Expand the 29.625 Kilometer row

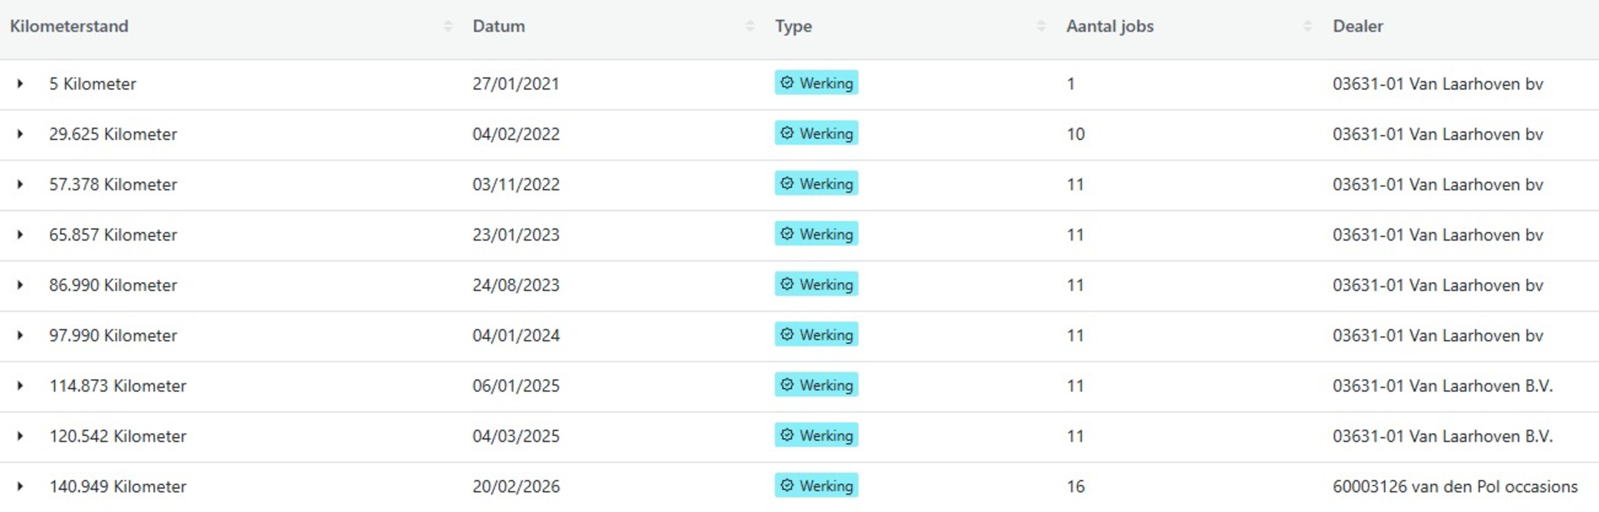pyautogui.click(x=20, y=133)
